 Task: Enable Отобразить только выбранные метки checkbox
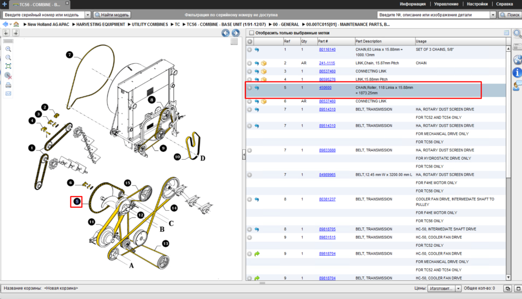(x=252, y=33)
